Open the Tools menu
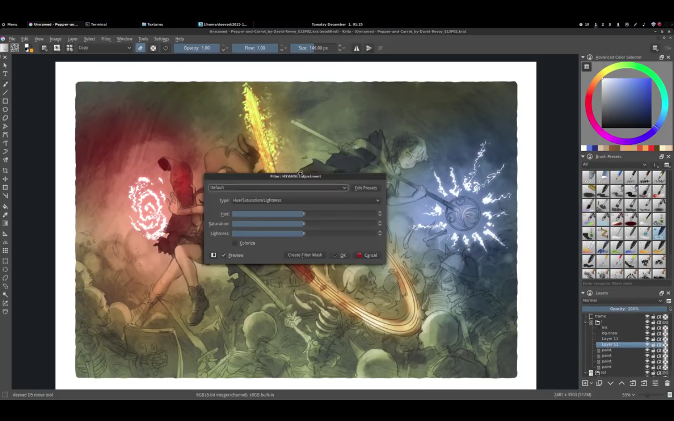Screen dimensions: 674x421 (143, 39)
